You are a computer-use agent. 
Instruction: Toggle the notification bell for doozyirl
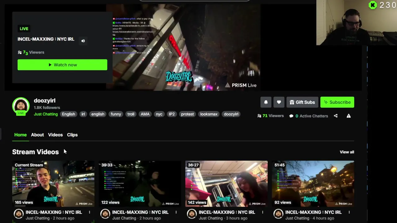pyautogui.click(x=266, y=102)
